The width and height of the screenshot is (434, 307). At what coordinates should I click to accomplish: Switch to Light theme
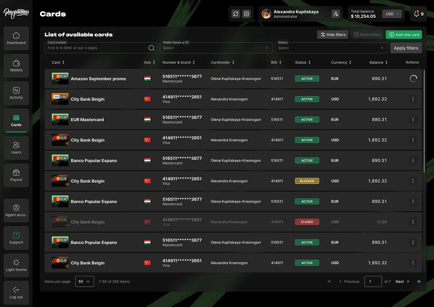click(x=16, y=265)
